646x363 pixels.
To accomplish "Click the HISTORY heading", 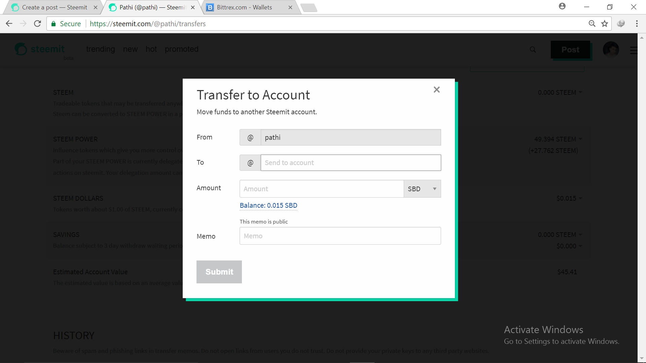I will point(74,335).
